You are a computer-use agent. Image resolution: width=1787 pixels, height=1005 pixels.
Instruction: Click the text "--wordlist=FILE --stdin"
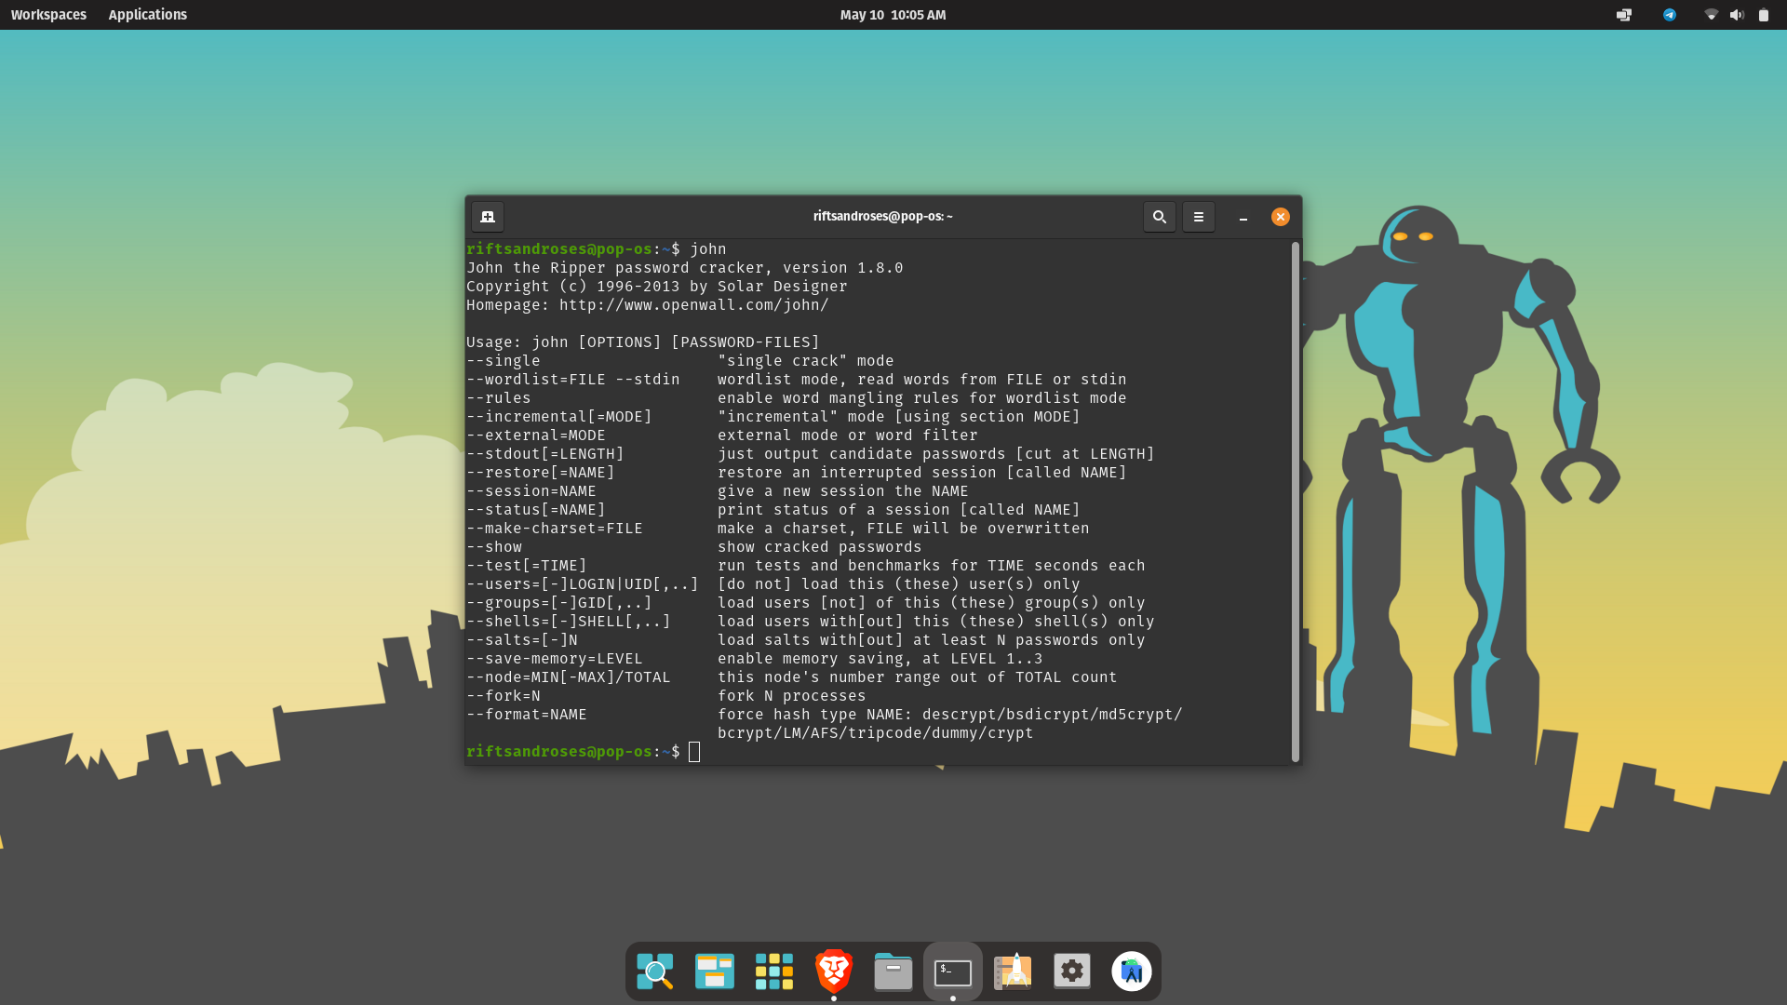point(573,380)
